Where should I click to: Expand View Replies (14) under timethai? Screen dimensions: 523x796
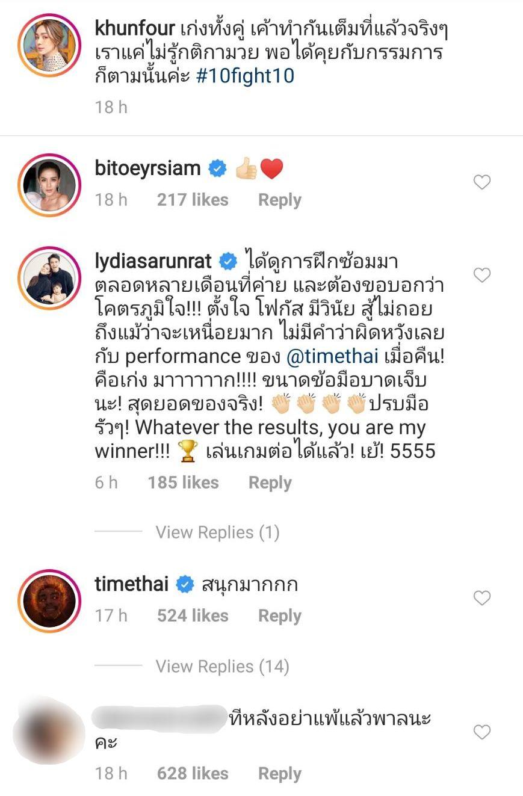(x=222, y=667)
